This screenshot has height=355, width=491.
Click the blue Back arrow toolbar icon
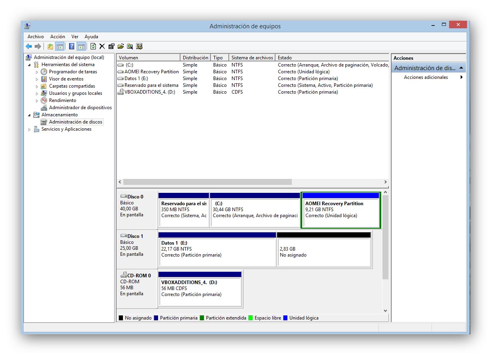29,46
